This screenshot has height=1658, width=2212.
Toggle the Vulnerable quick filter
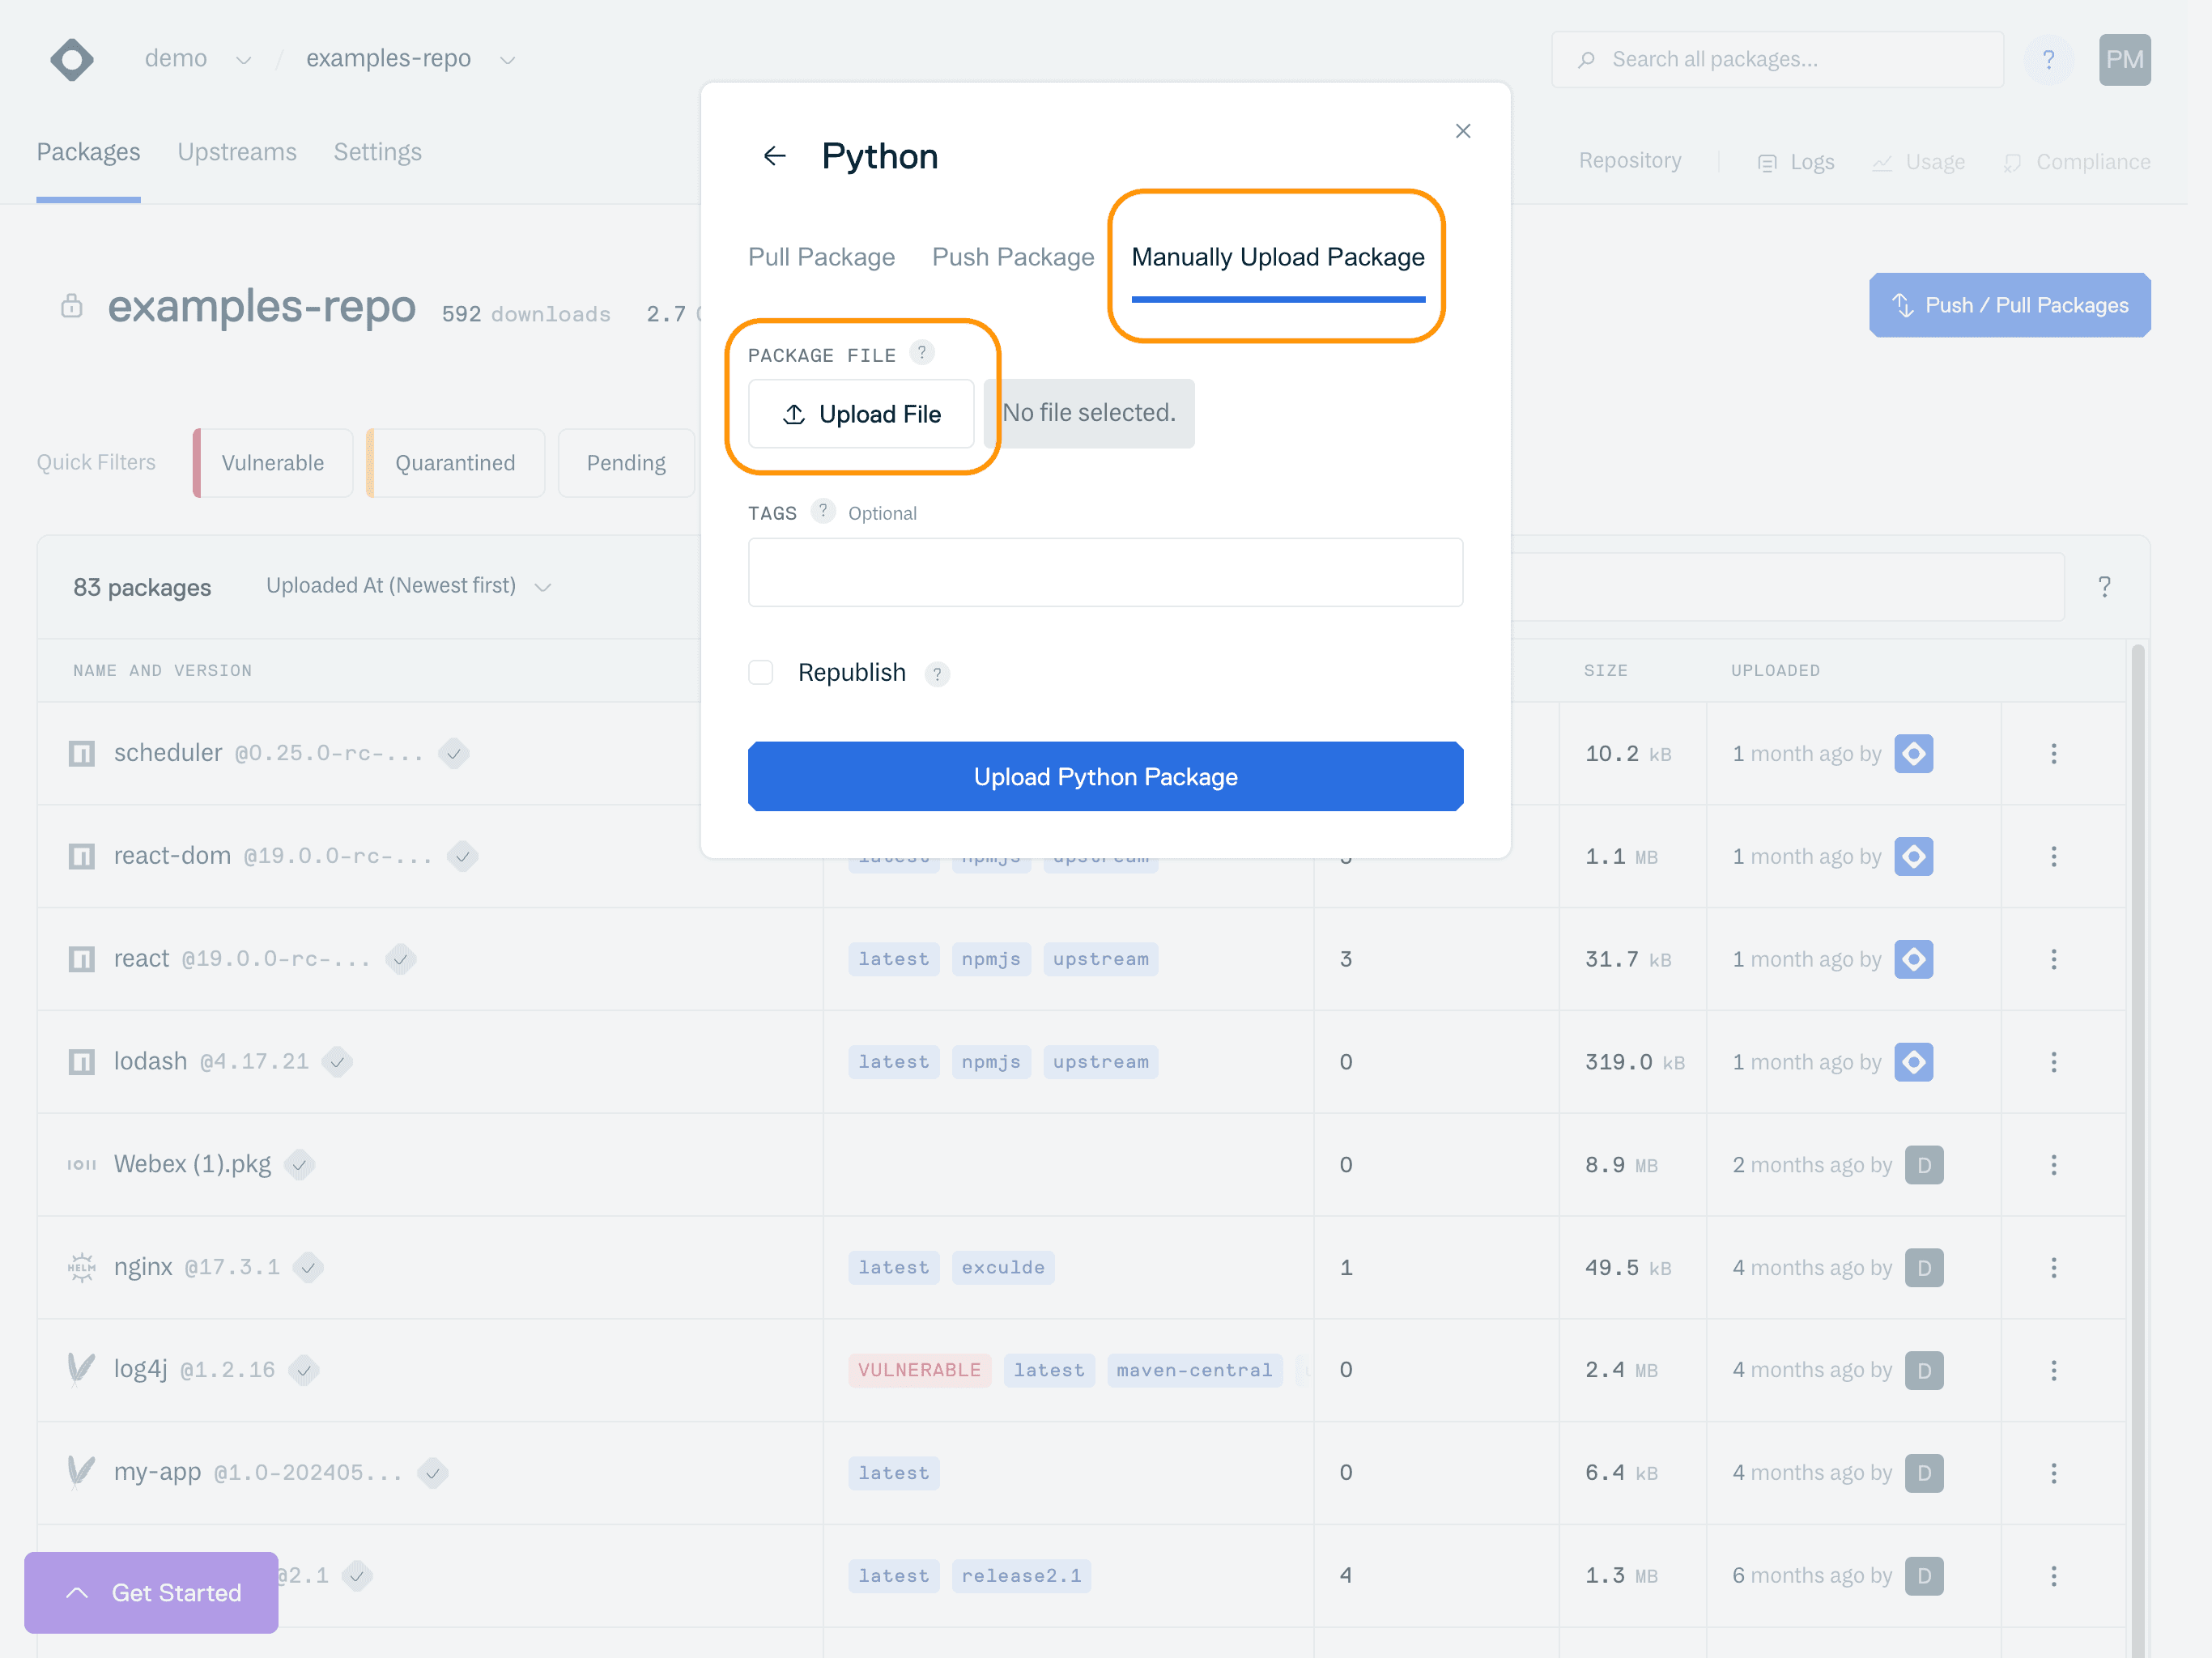272,463
